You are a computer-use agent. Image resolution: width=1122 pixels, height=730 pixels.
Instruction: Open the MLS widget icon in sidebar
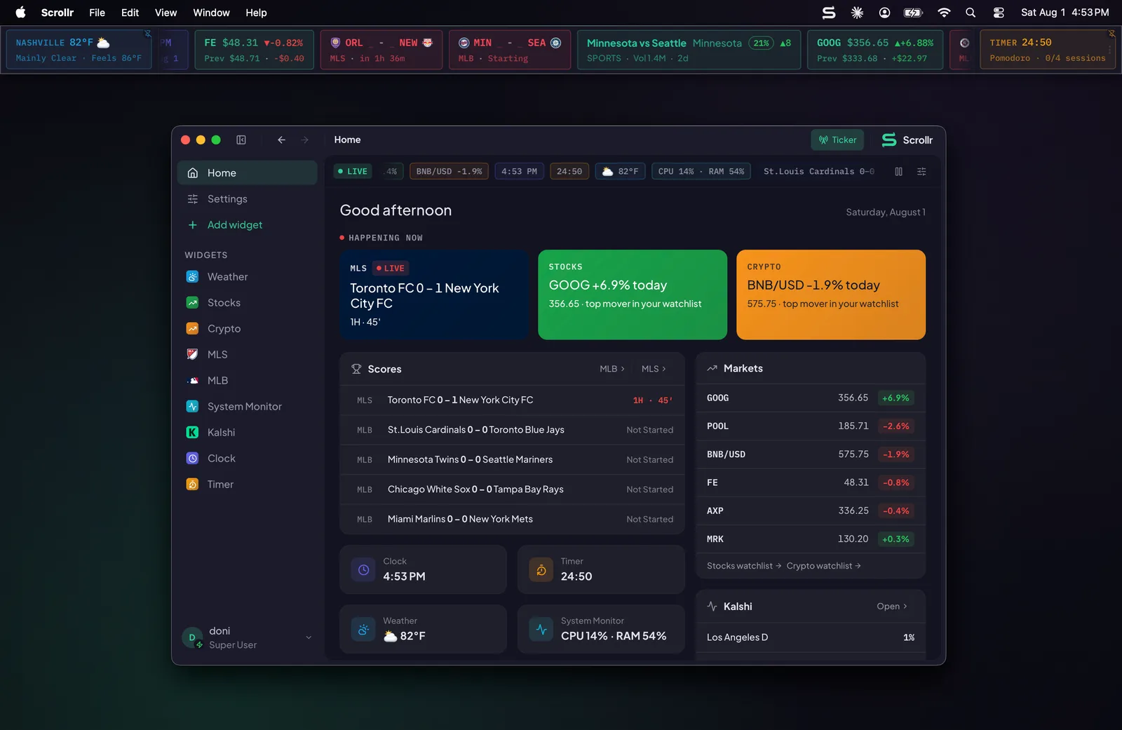click(x=192, y=355)
